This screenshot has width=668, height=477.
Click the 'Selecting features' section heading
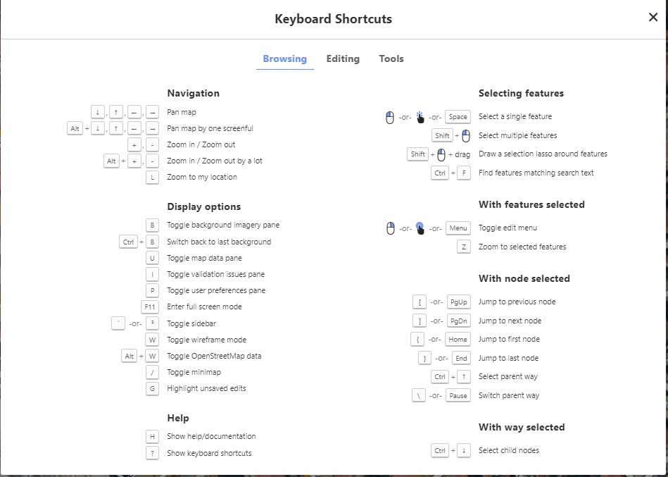pyautogui.click(x=521, y=93)
